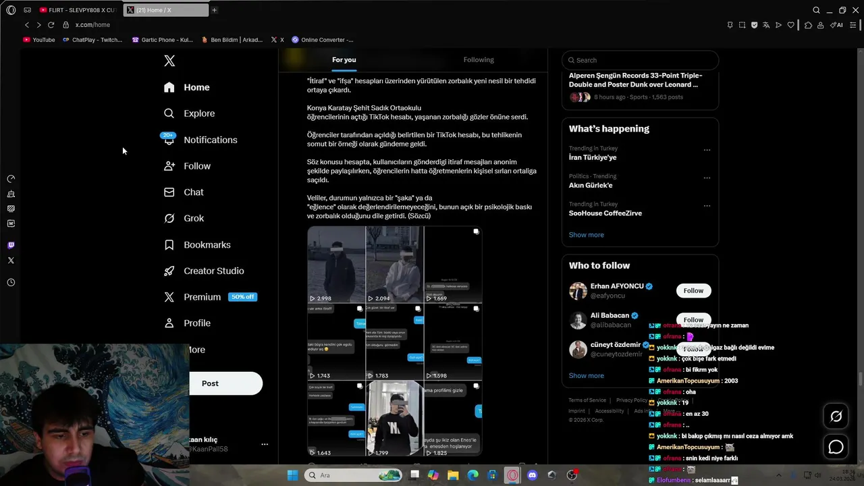This screenshot has height=486, width=864.
Task: Open the Opera main menu icon
Action: 11,10
